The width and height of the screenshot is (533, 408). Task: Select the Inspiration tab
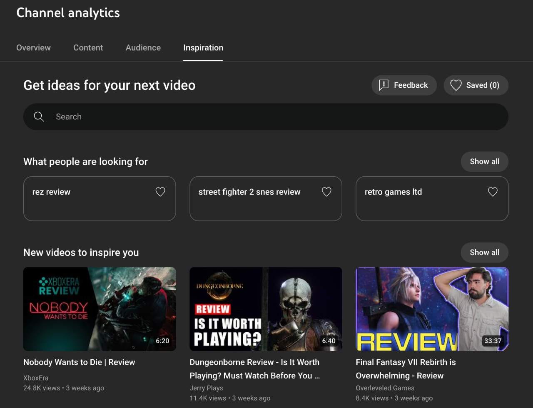tap(203, 48)
